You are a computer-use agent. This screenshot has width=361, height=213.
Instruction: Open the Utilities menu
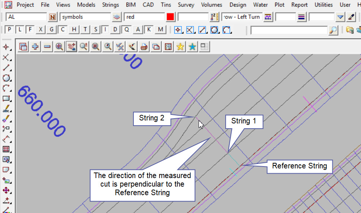[x=323, y=5]
